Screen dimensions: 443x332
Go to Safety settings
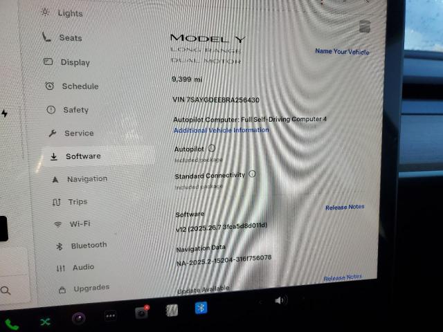click(75, 110)
